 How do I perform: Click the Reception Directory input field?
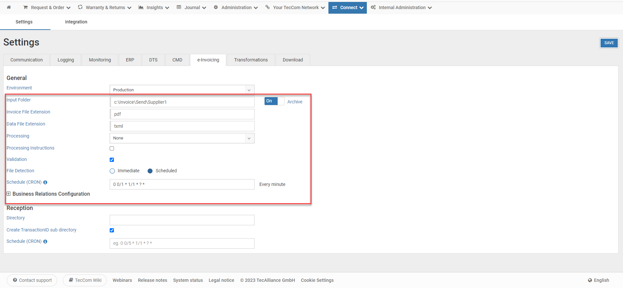[x=182, y=220]
